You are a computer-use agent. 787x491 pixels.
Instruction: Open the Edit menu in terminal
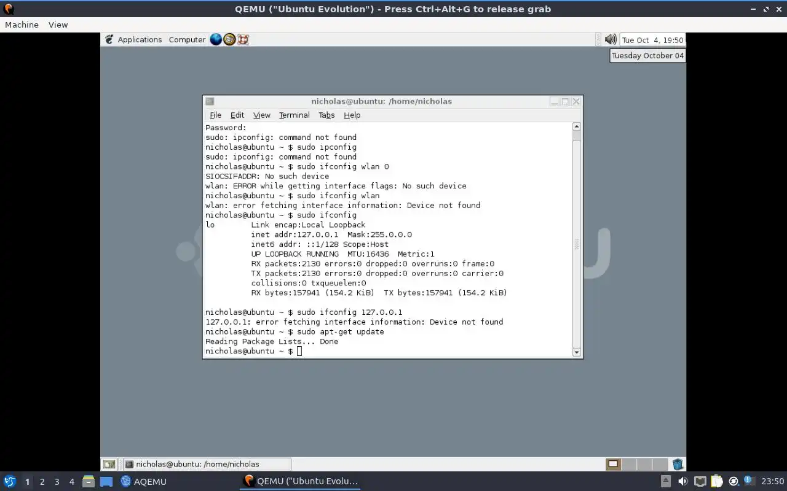tap(237, 115)
